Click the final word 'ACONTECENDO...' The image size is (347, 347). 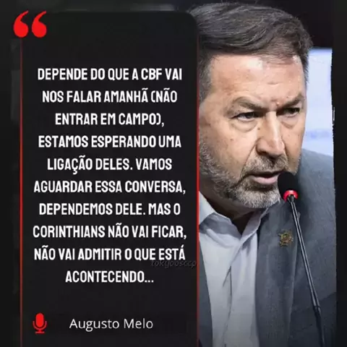(110, 277)
